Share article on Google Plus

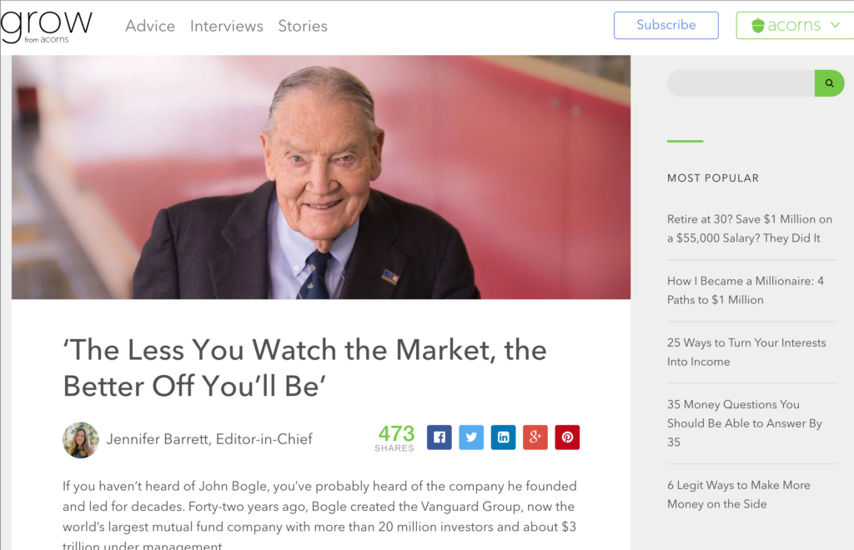tap(535, 437)
